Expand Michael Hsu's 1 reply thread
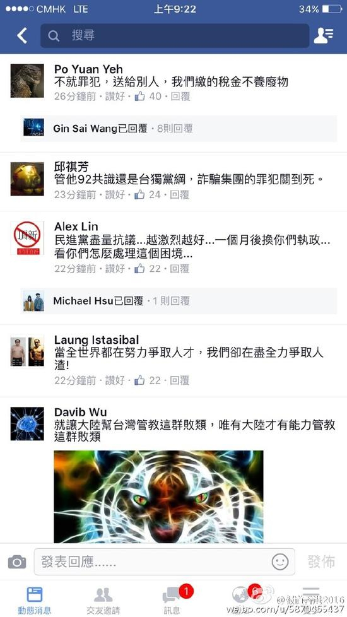This screenshot has height=617, width=347. [179, 301]
